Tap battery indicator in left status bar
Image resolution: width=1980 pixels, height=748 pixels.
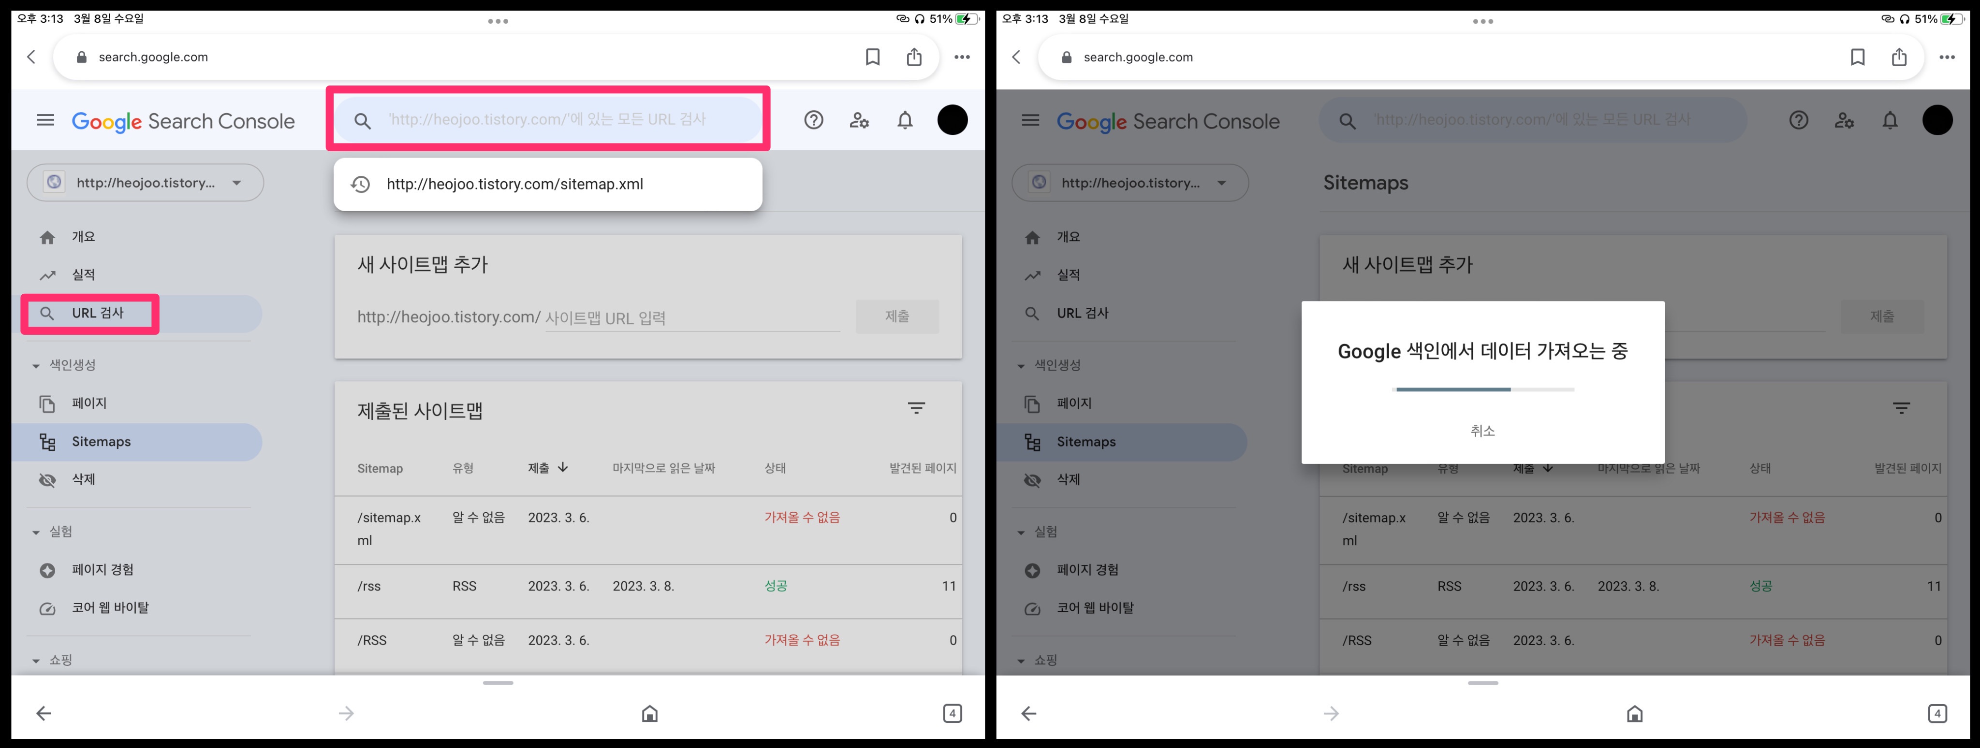[967, 19]
